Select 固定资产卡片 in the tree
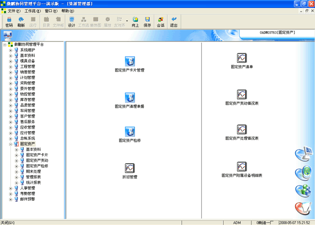This screenshot has width=315, height=225. coord(37,155)
